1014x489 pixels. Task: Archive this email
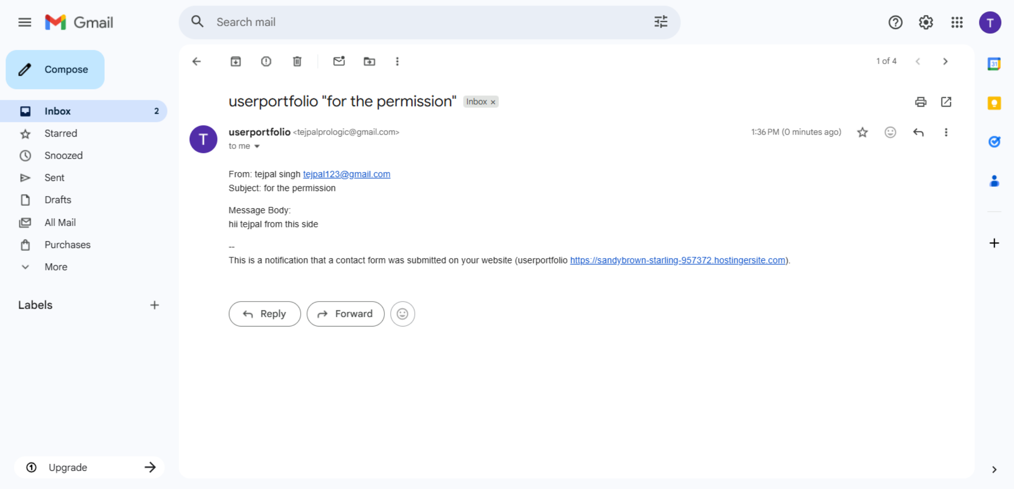[x=236, y=61]
